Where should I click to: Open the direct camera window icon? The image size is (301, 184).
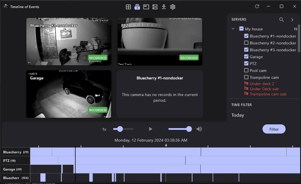click(146, 7)
